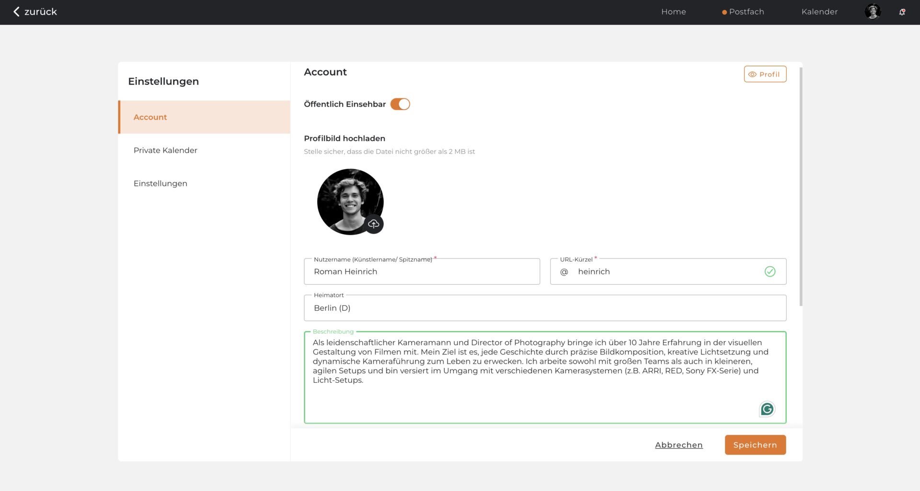The image size is (920, 491).
Task: Click the Grammarly icon in description box
Action: [767, 409]
